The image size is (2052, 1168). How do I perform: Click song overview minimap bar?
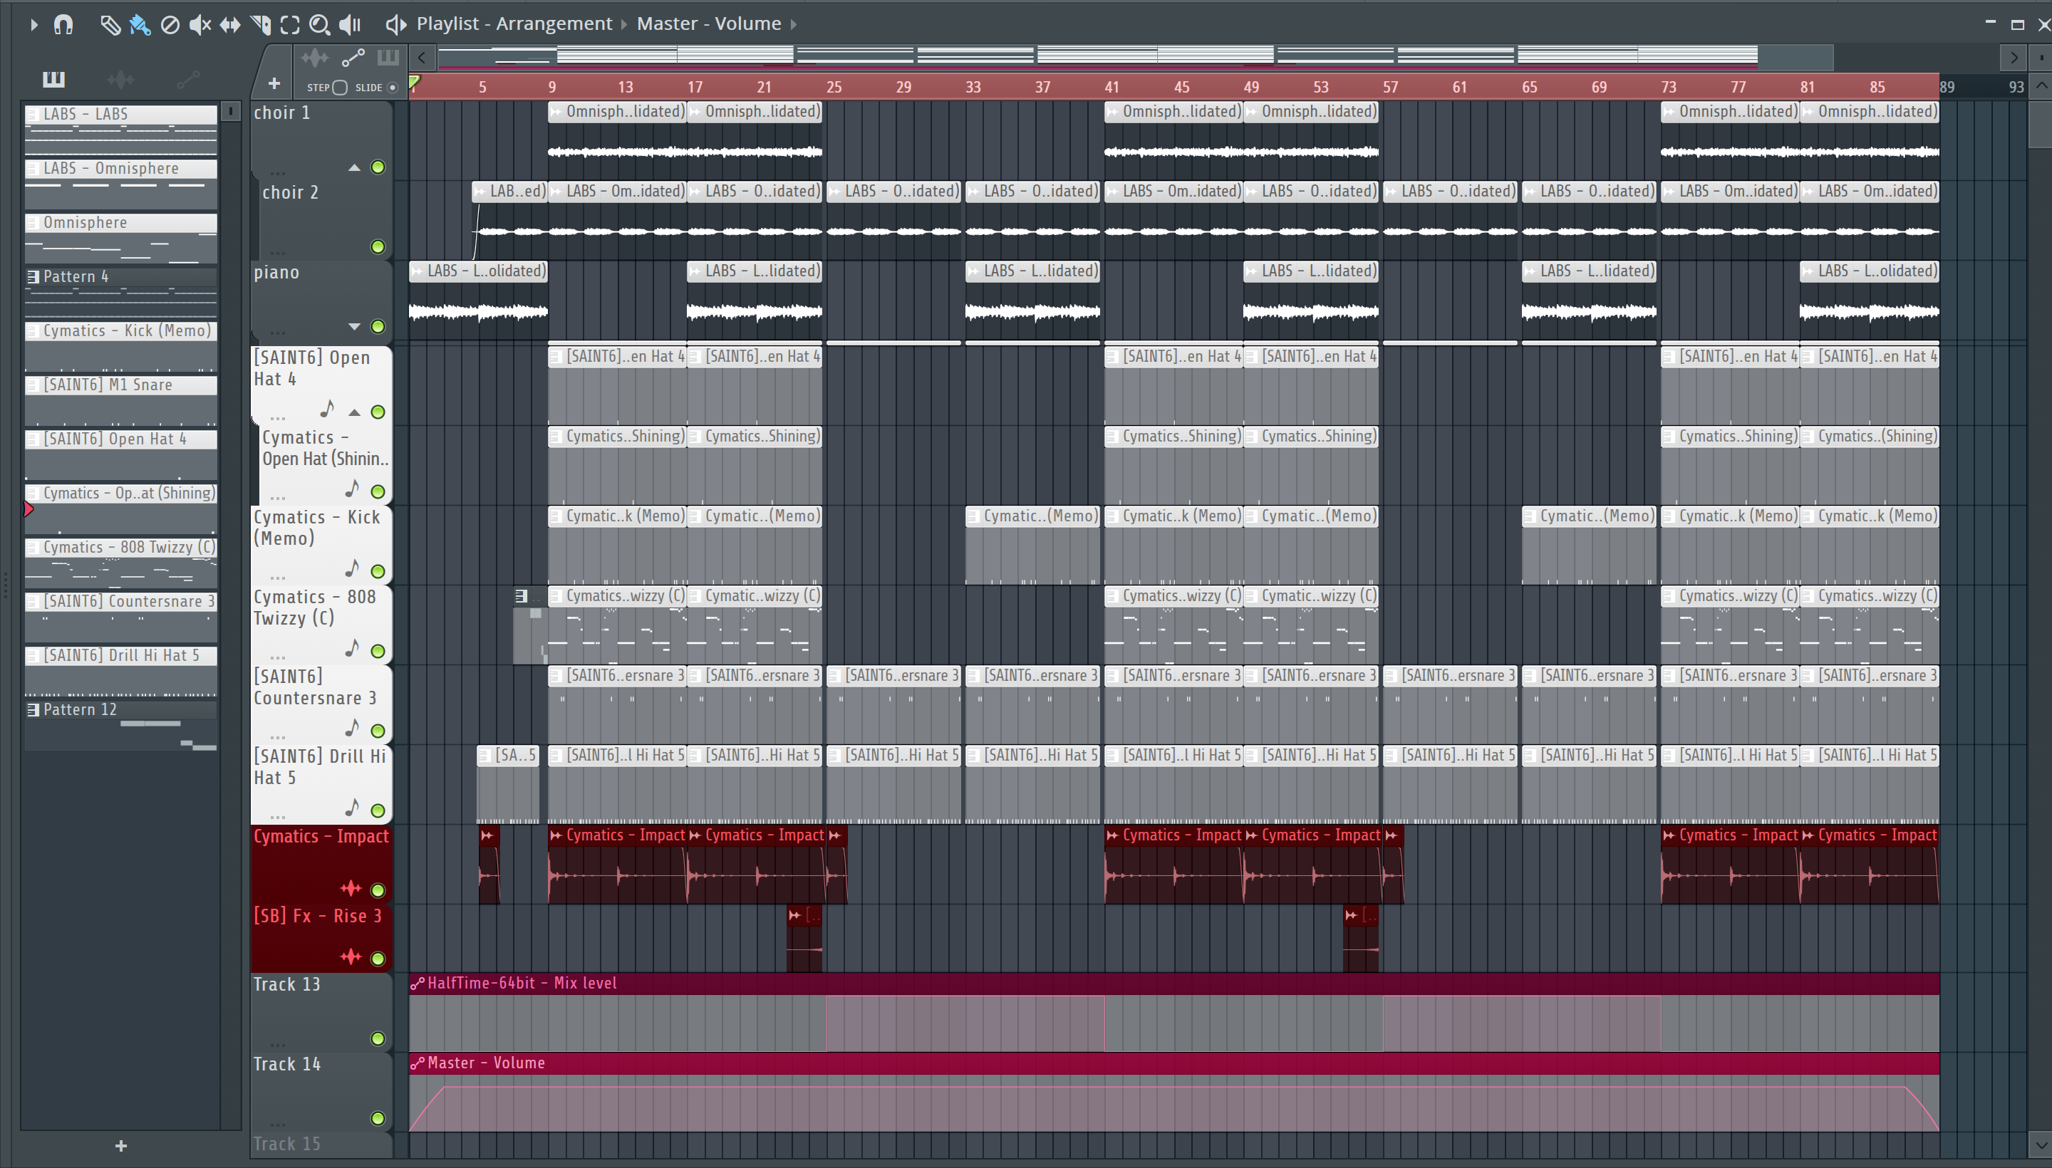point(1135,57)
